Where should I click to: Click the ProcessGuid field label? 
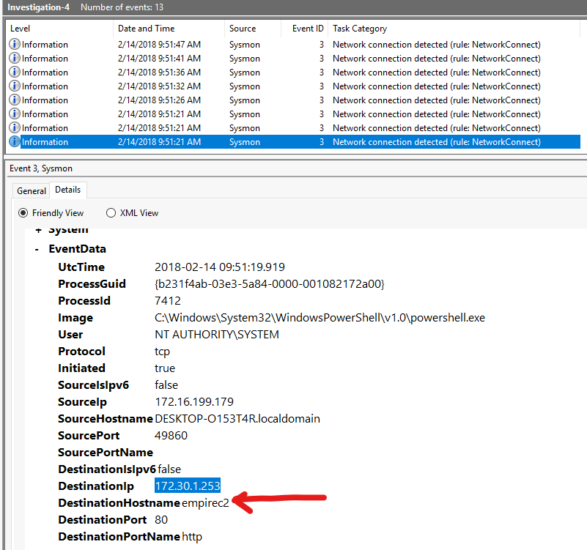coord(92,284)
